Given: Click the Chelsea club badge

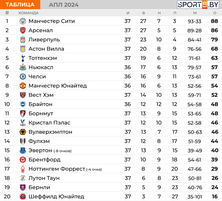Looking at the screenshot, I should (23, 77).
